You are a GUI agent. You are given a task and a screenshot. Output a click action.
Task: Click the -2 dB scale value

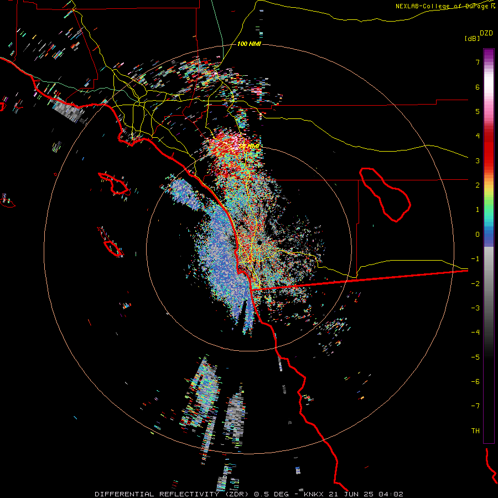pyautogui.click(x=475, y=283)
